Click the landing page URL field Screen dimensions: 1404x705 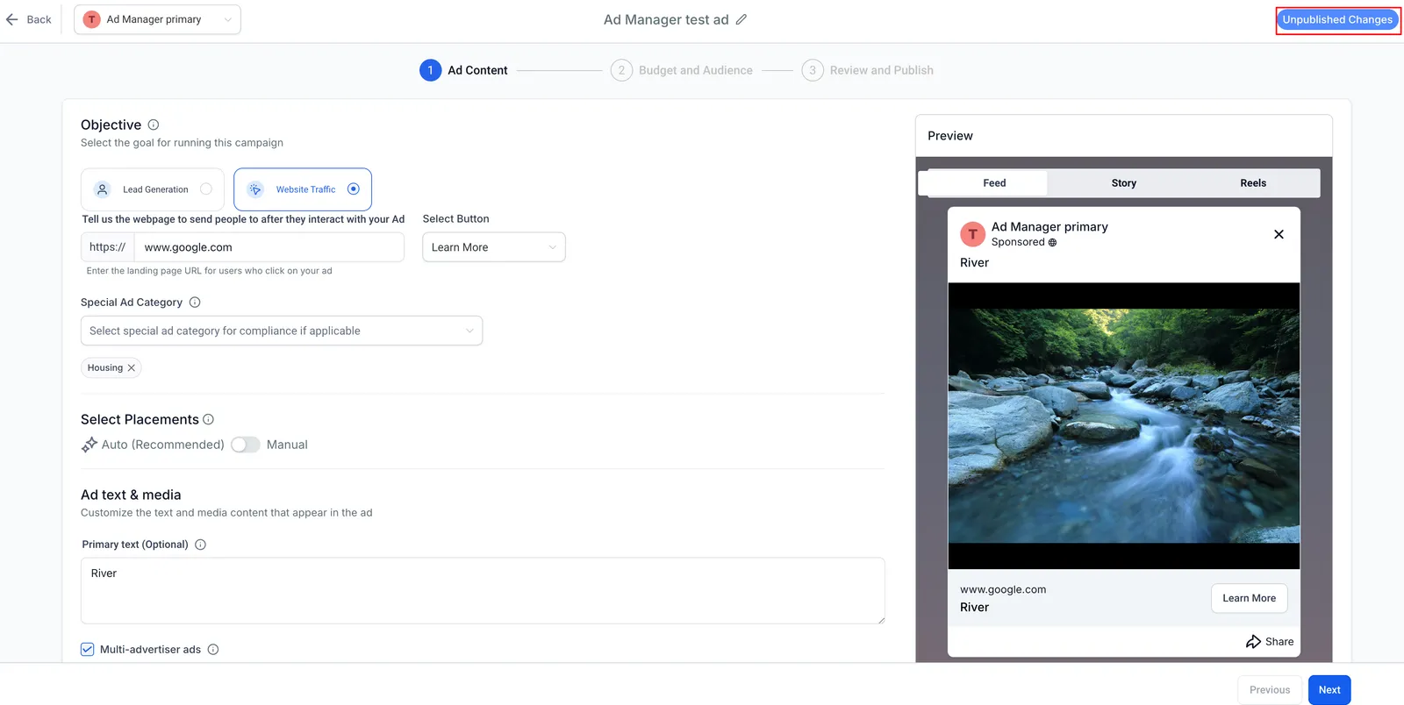click(269, 247)
